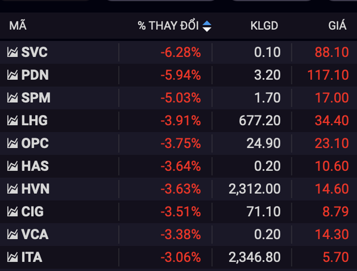Open the chart icon beside OPC
The image size is (357, 271).
[x=12, y=144]
